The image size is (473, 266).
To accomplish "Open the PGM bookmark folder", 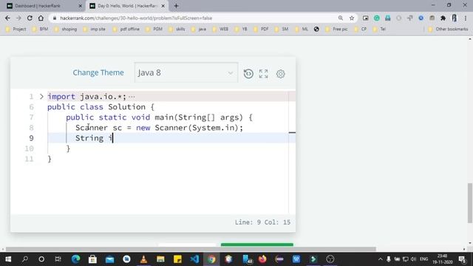I will click(154, 29).
